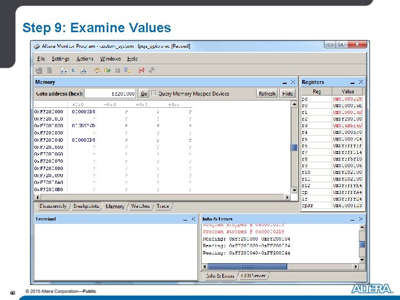Close the Info & Errors panel

pyautogui.click(x=361, y=219)
